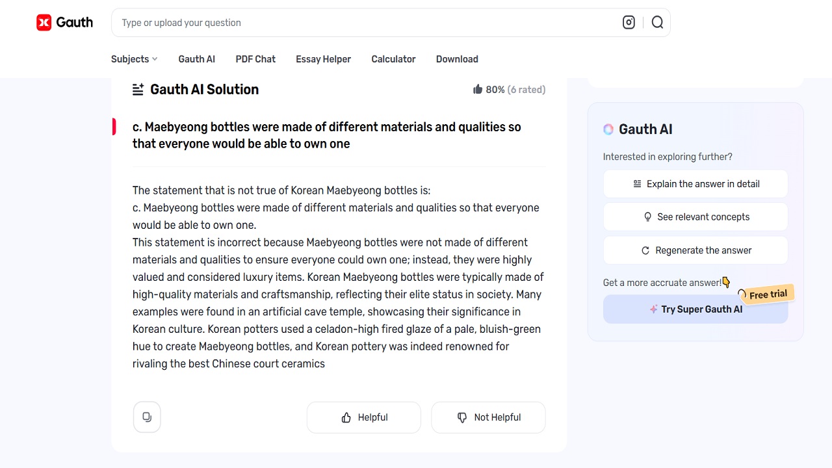Mark the answer as Not Helpful
Screen dimensions: 832x468
tap(488, 417)
